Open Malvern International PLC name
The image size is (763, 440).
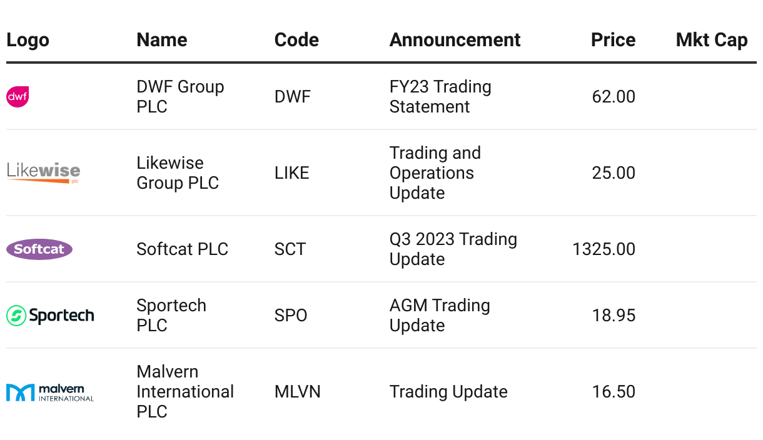(185, 392)
